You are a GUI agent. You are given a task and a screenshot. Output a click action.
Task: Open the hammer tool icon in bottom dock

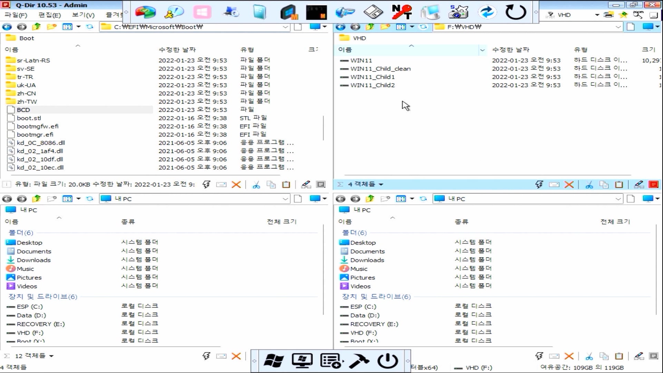click(x=359, y=361)
